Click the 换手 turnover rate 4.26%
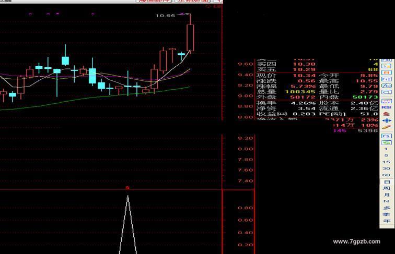The width and height of the screenshot is (395, 254). 303,103
